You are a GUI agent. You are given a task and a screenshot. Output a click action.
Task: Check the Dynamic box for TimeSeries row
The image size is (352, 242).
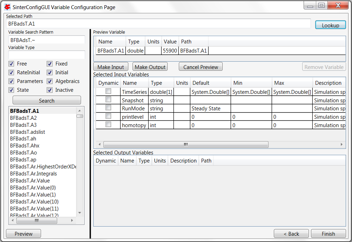109,91
